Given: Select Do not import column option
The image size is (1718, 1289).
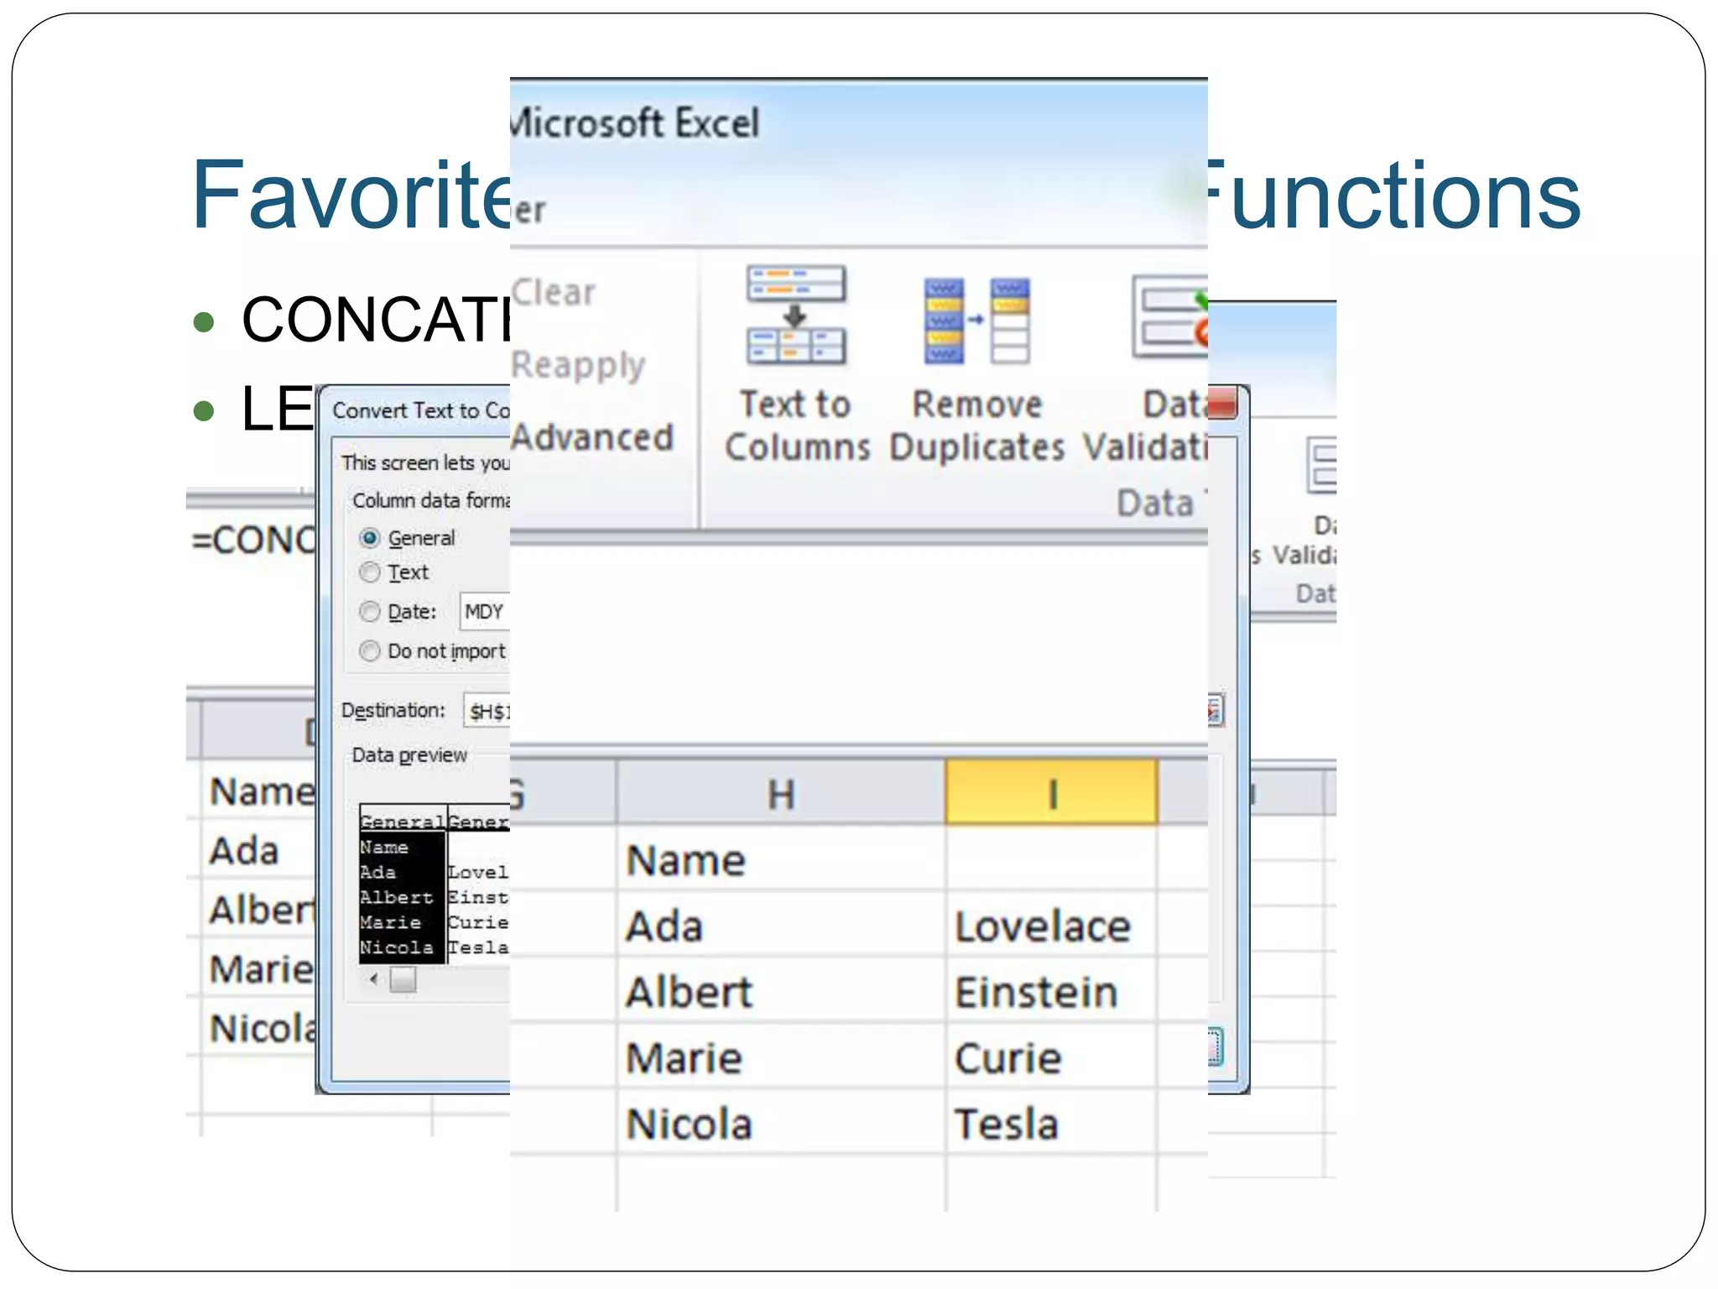Looking at the screenshot, I should (x=370, y=651).
